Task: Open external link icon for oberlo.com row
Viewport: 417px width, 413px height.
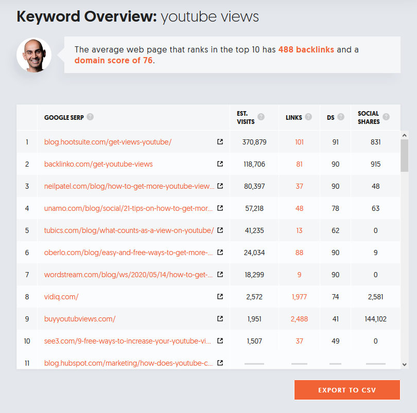Action: pos(220,252)
